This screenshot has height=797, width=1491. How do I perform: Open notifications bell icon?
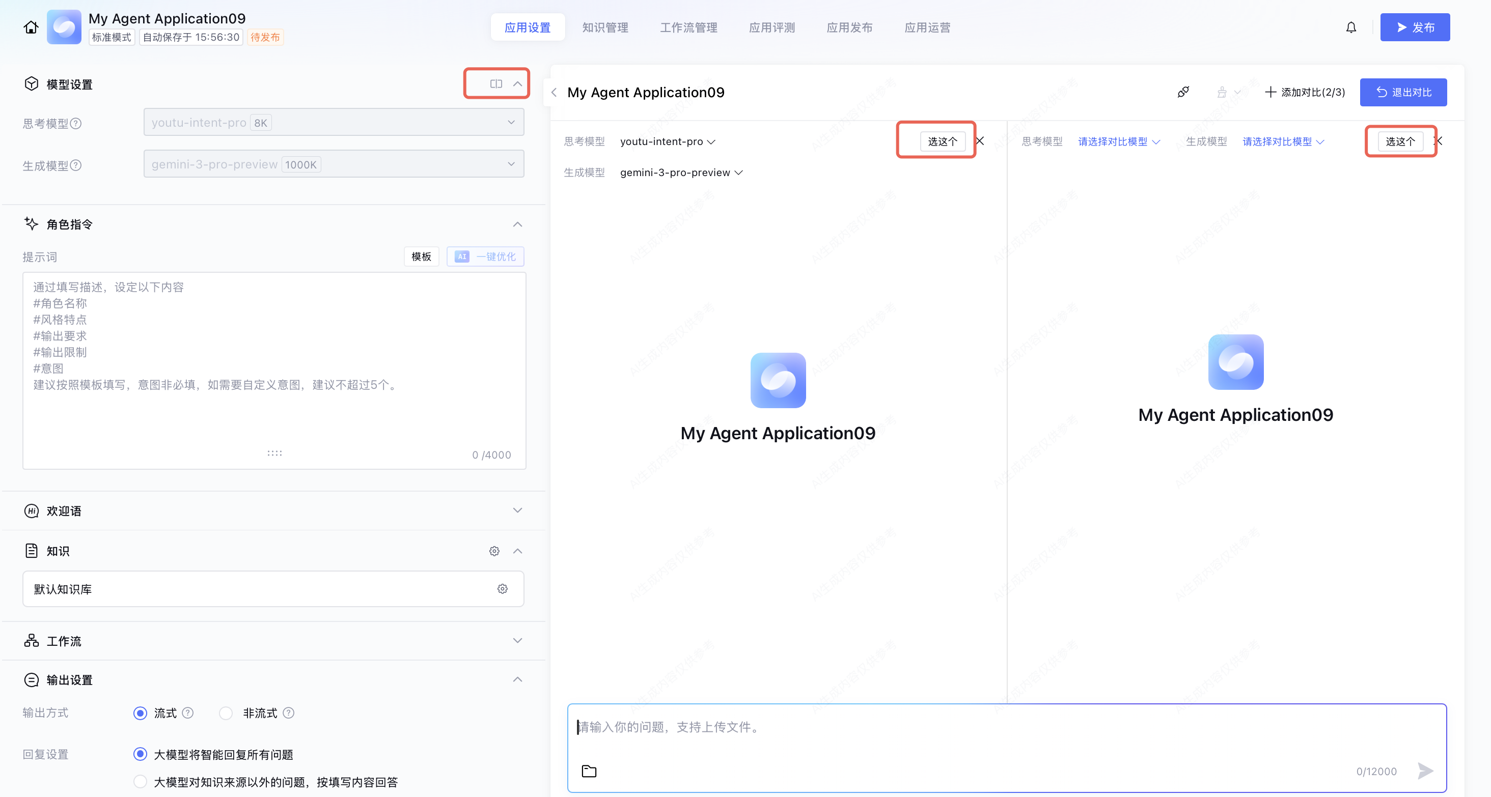click(1350, 27)
